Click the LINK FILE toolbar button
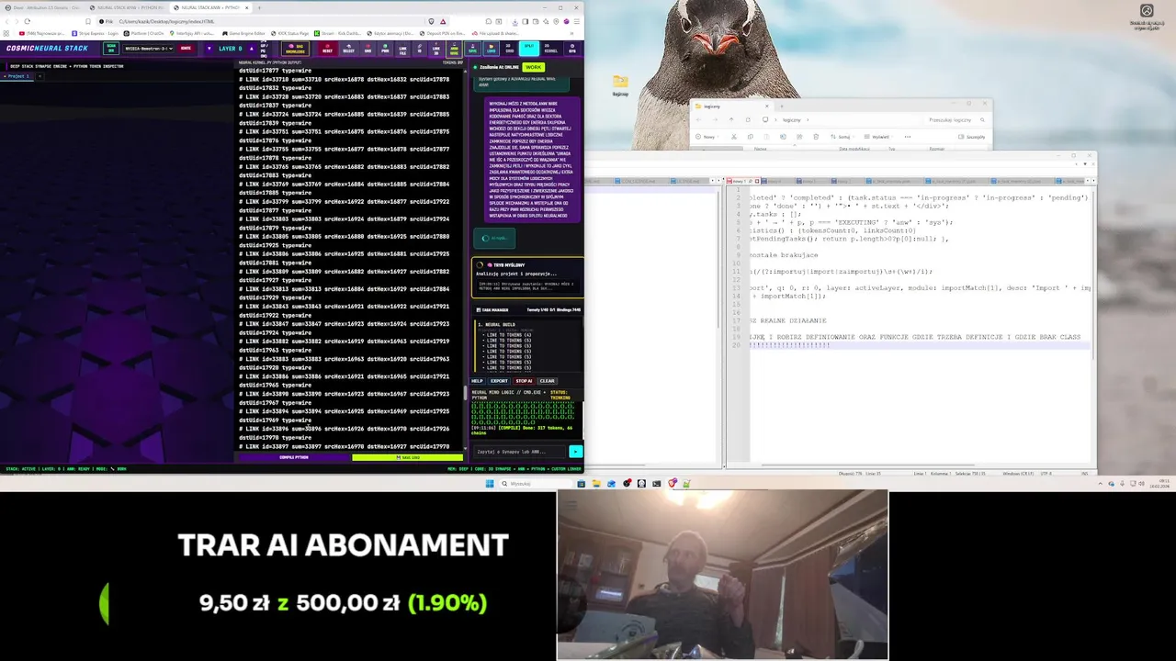This screenshot has height=661, width=1176. 402,49
